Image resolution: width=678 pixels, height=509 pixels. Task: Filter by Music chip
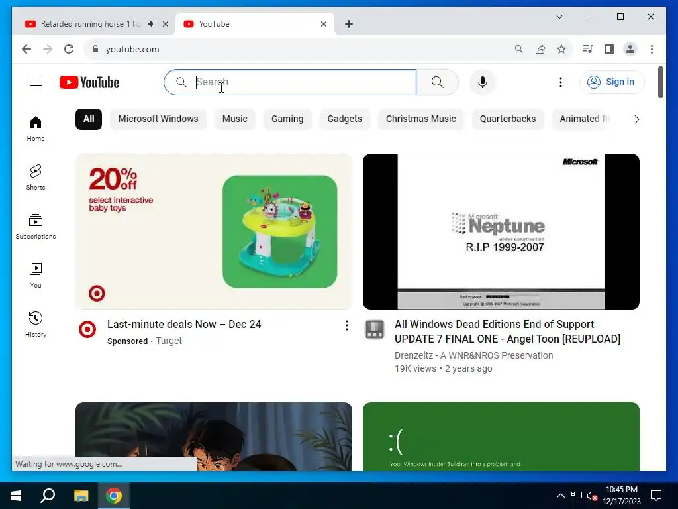click(x=235, y=119)
